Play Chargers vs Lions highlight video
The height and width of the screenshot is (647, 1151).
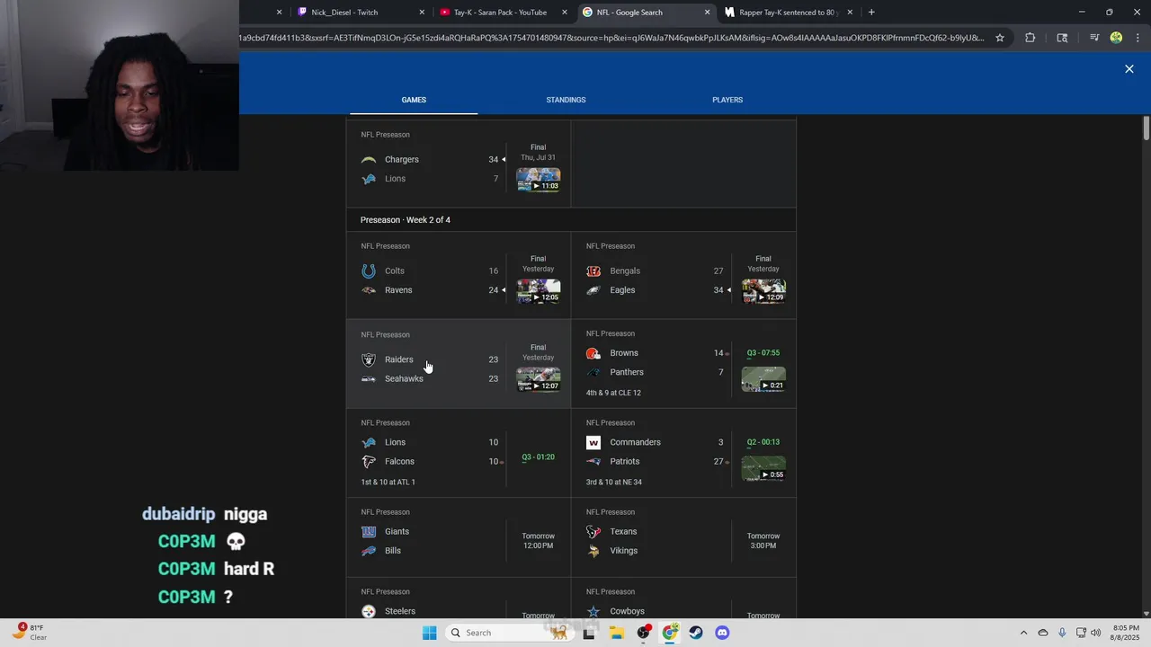(538, 179)
